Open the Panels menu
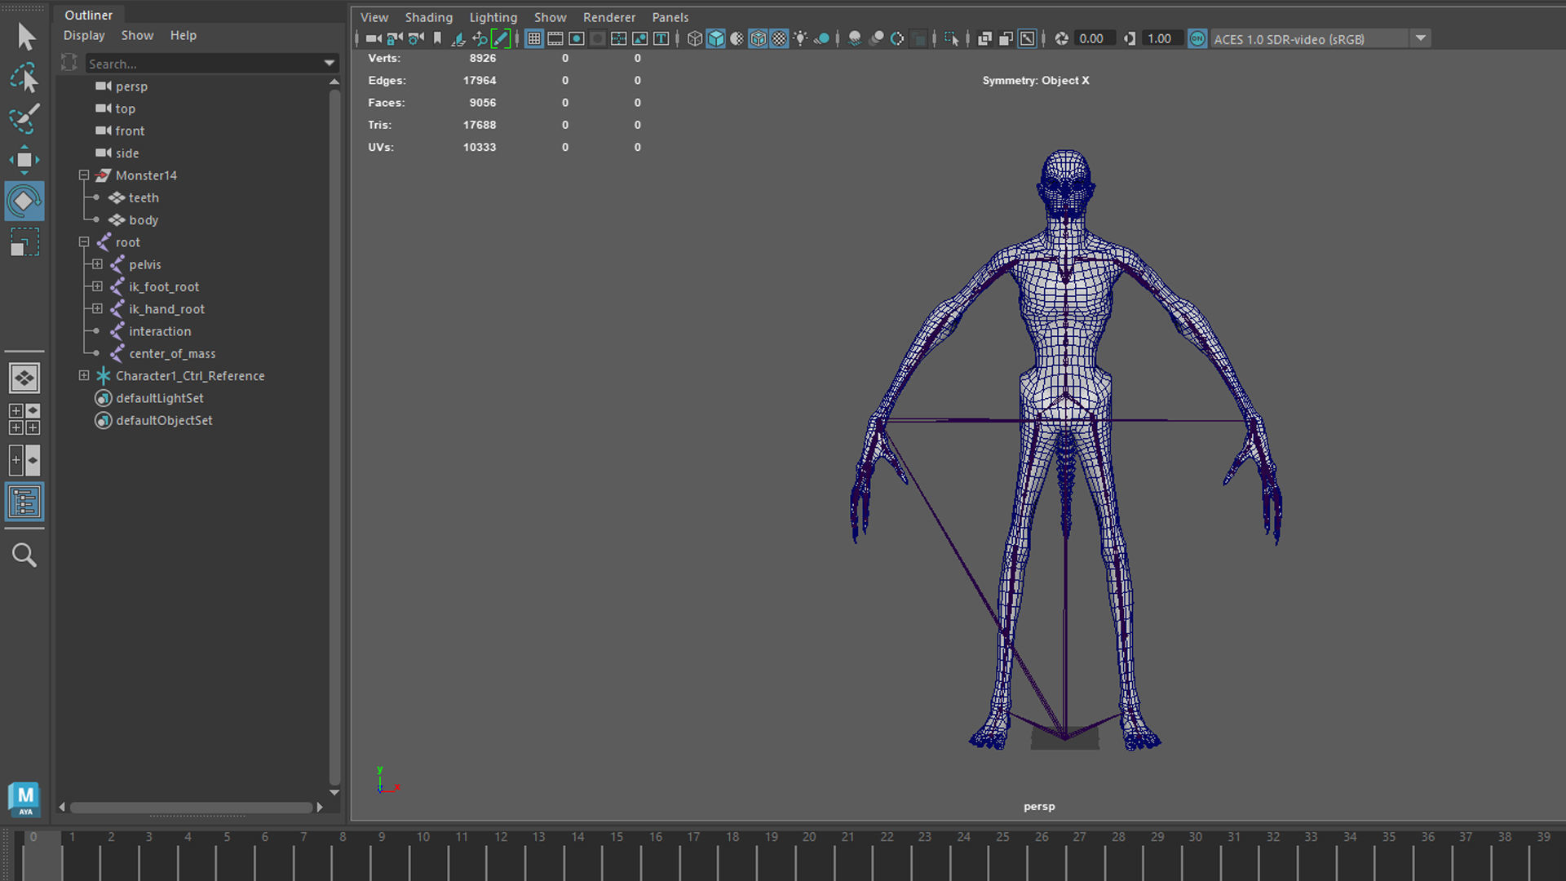1566x881 pixels. coord(670,17)
